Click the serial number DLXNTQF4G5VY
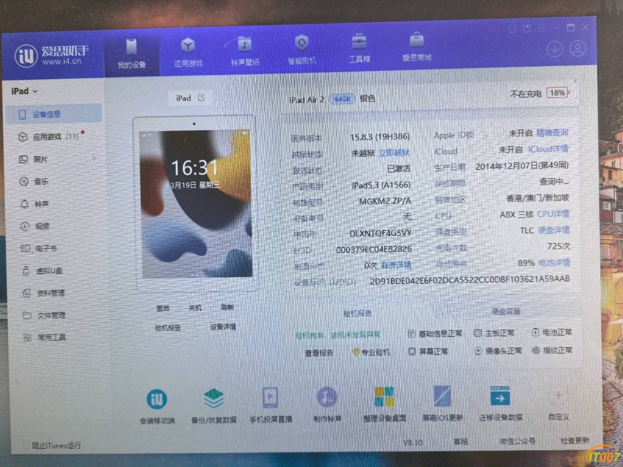 (x=380, y=233)
